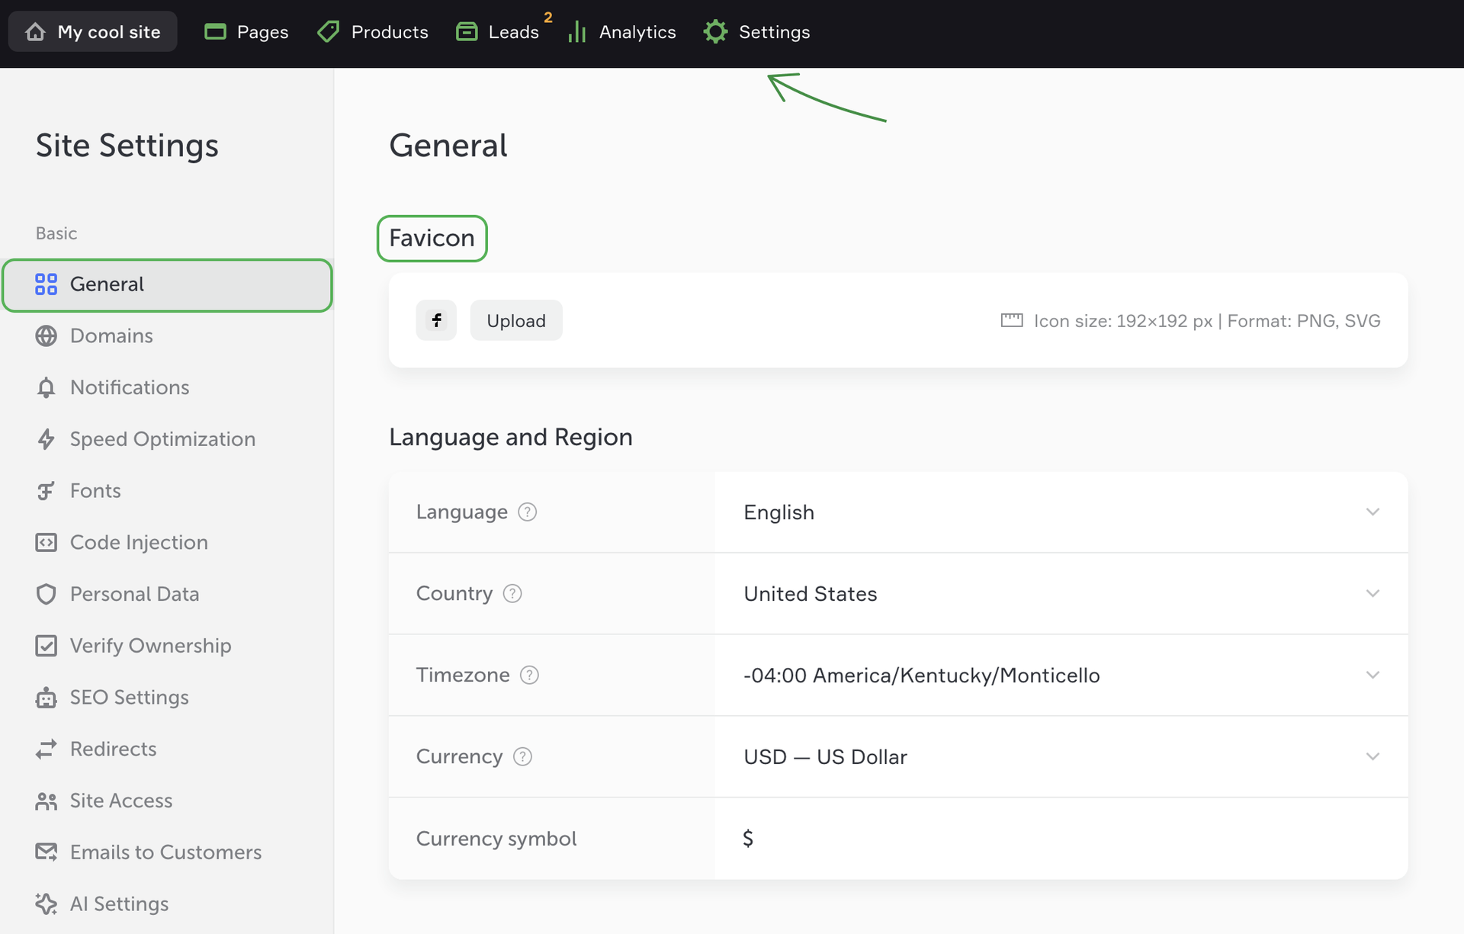Click the Language help question mark icon
The height and width of the screenshot is (934, 1464).
tap(527, 512)
